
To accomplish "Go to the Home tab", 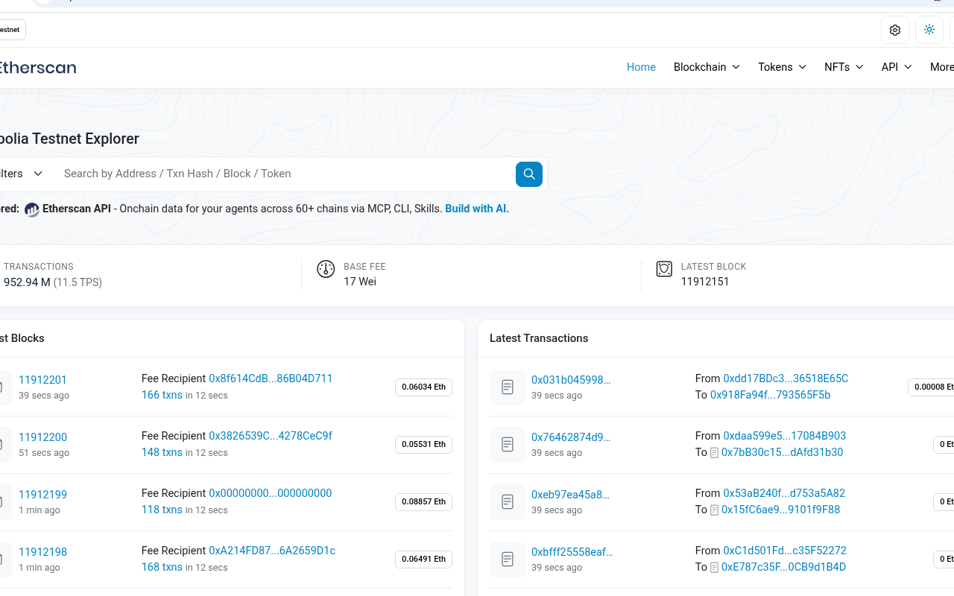I will [x=641, y=67].
